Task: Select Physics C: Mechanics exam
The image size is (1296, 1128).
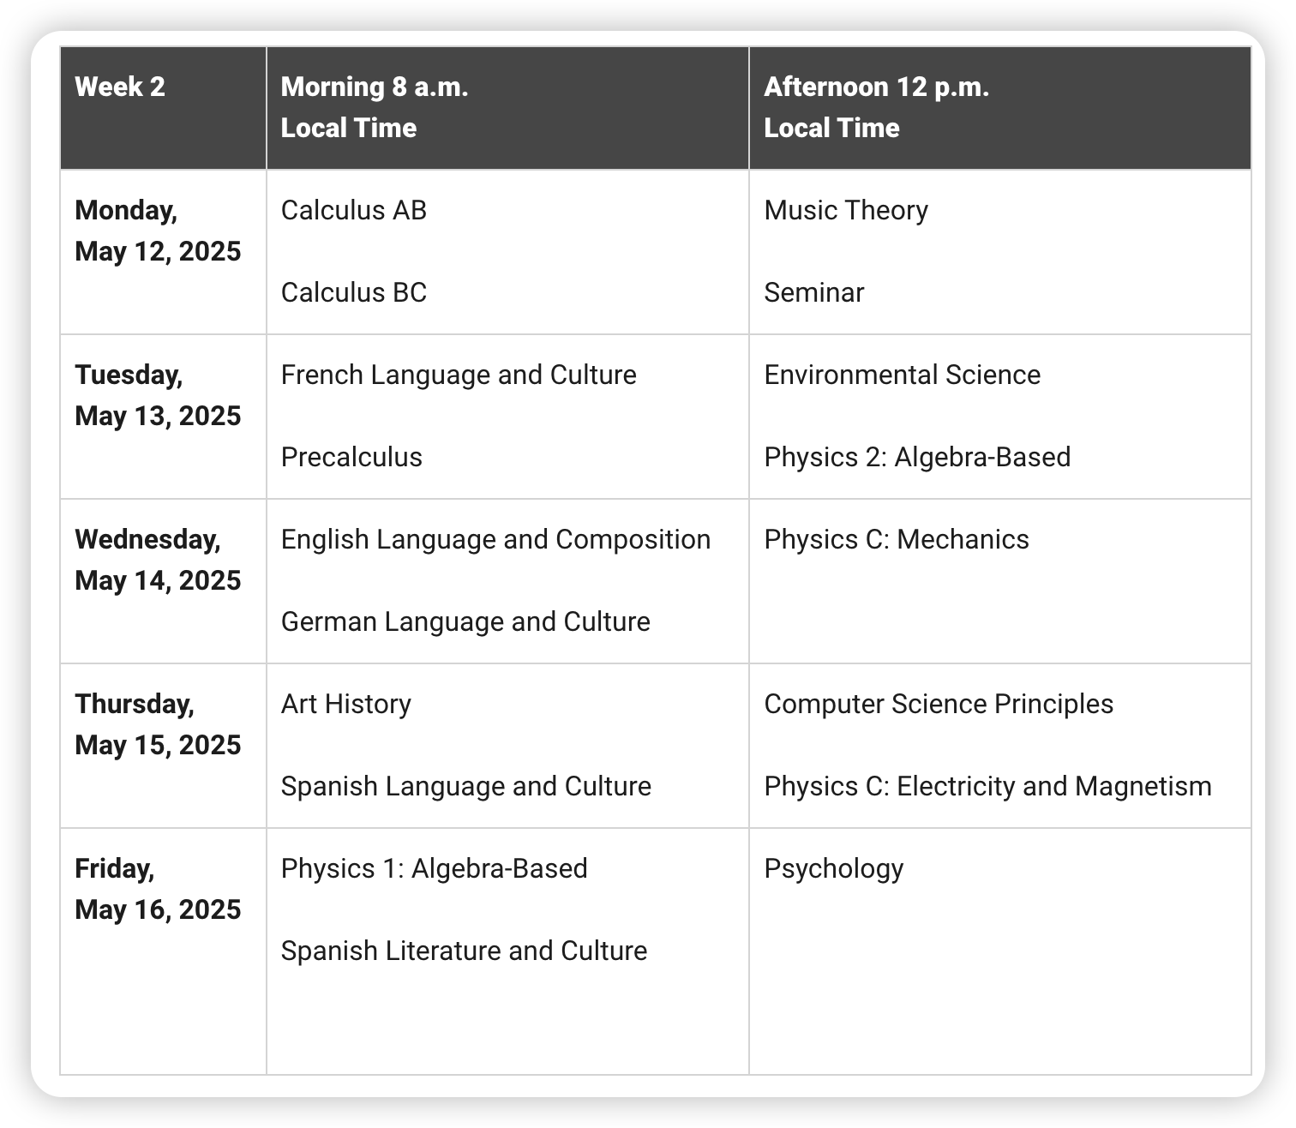Action: point(897,539)
